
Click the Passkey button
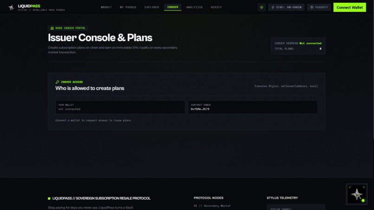319,7
